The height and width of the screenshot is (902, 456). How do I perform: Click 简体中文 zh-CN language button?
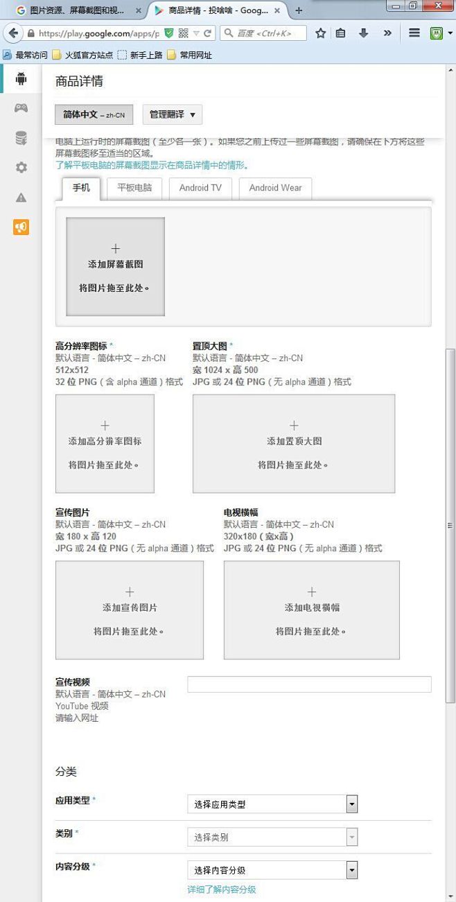94,114
